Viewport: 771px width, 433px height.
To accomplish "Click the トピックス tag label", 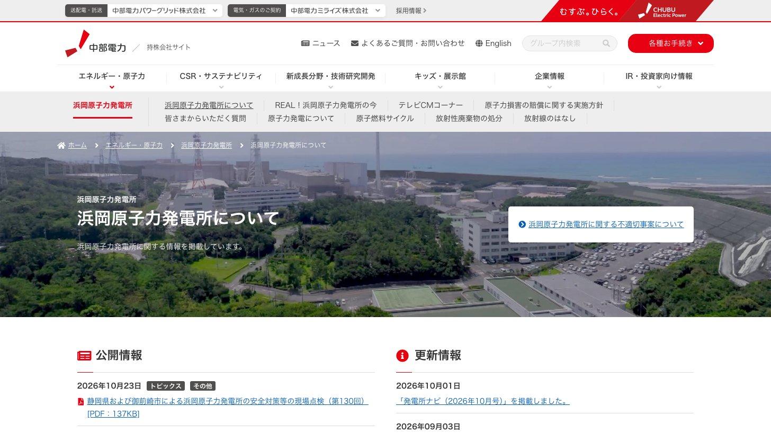I will pyautogui.click(x=166, y=386).
